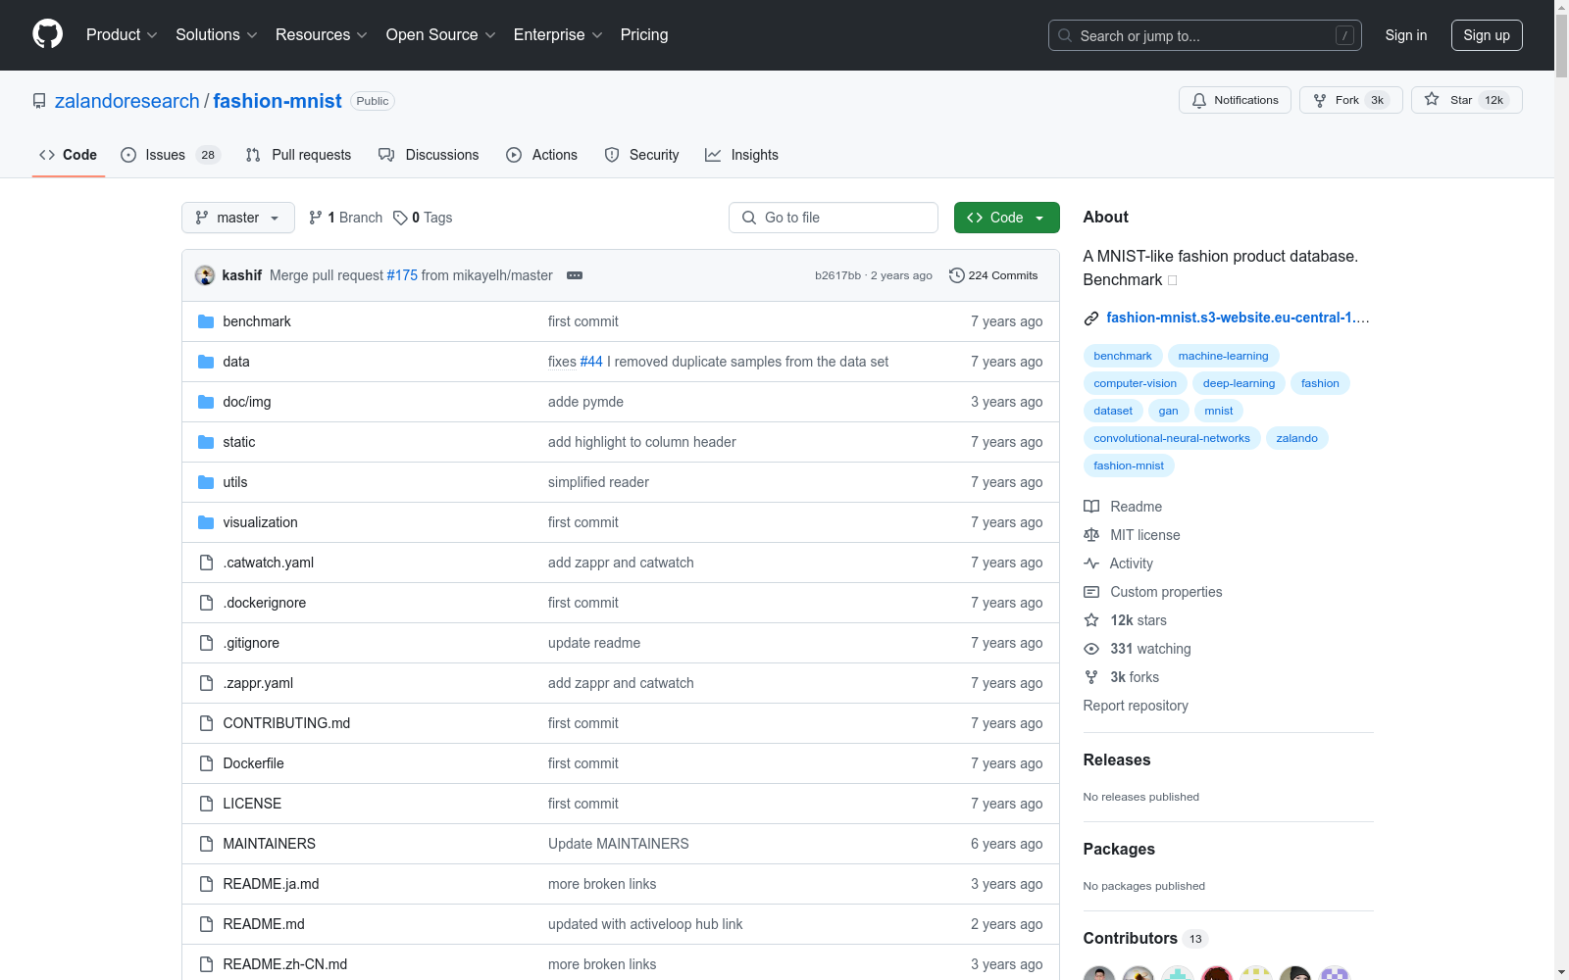1569x980 pixels.
Task: Click the eye icon beside 331 watching
Action: pos(1091,649)
